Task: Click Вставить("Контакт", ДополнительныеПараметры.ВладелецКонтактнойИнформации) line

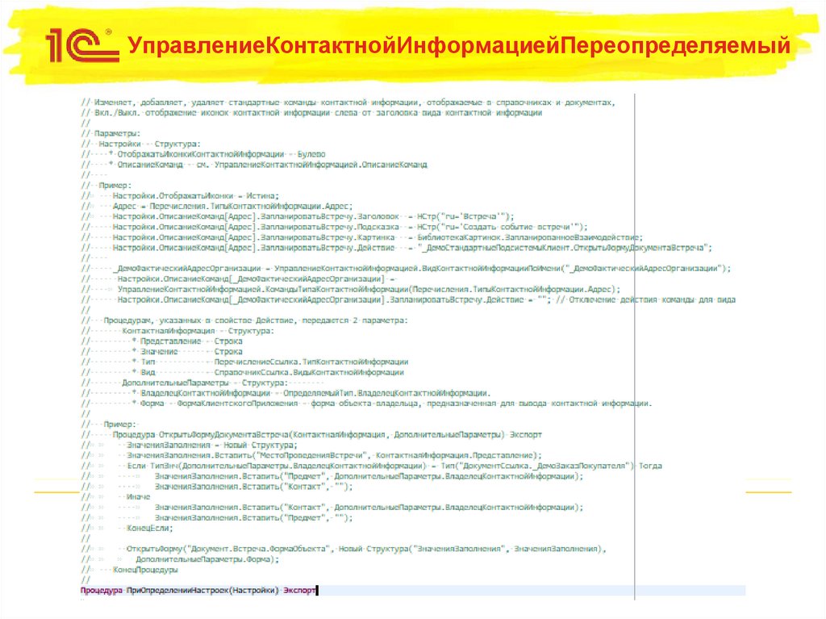Action: (332, 507)
